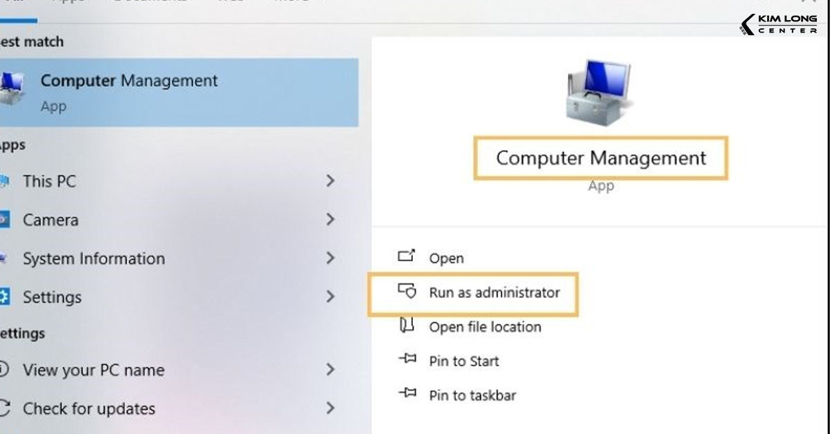The height and width of the screenshot is (434, 830).
Task: Click the shield icon for Run as administrator
Action: [x=407, y=292]
